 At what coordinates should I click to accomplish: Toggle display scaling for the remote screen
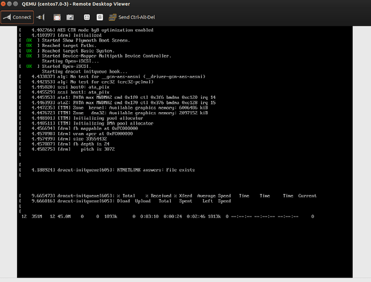point(88,17)
